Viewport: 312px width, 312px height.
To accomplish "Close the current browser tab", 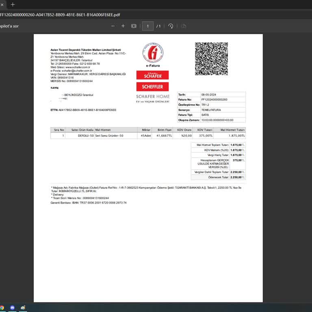I will [2, 4].
